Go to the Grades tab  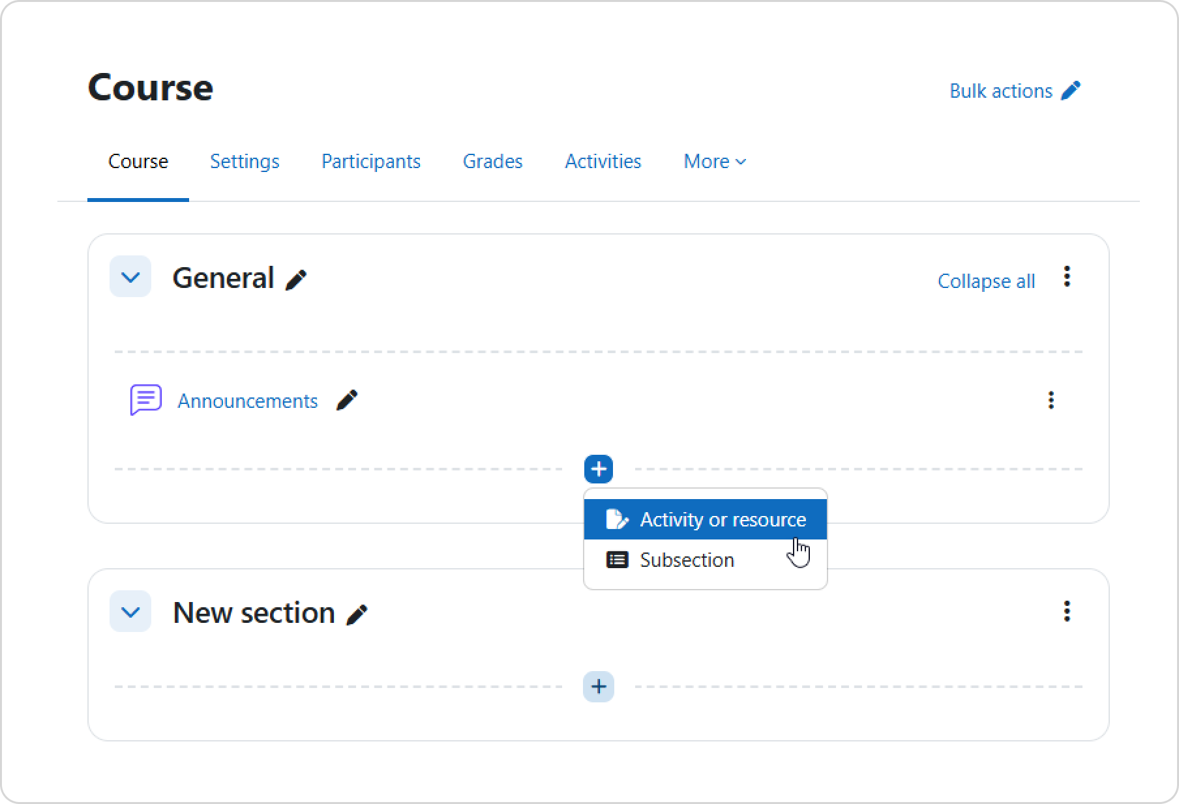[492, 161]
